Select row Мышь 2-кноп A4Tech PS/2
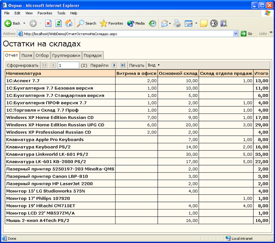Screen dimensions: 275x243 point(137,220)
